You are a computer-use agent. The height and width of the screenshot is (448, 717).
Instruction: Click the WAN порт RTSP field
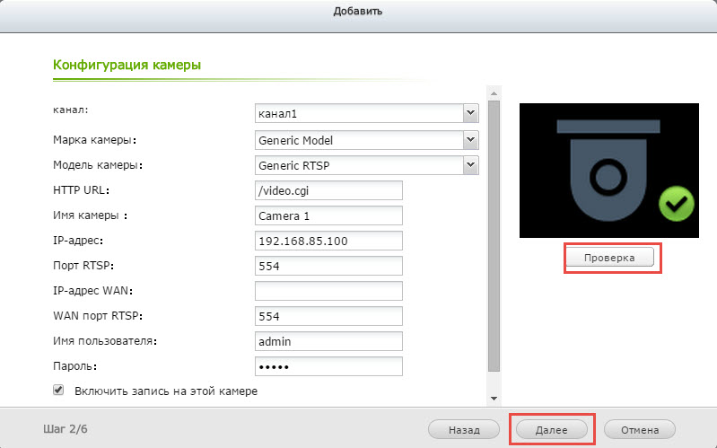tap(328, 316)
